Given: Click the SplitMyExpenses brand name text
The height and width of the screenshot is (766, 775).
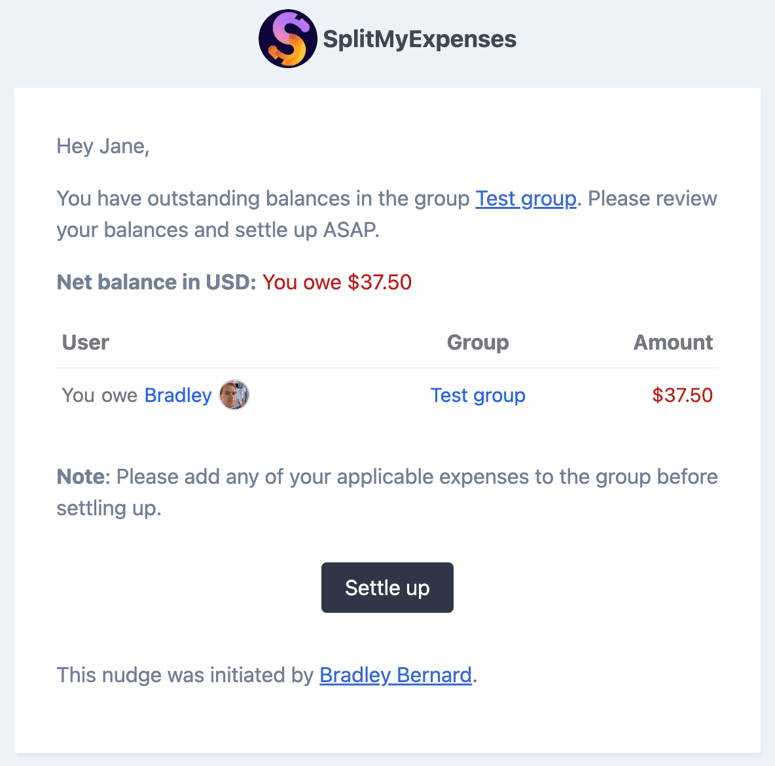Looking at the screenshot, I should click(x=420, y=39).
